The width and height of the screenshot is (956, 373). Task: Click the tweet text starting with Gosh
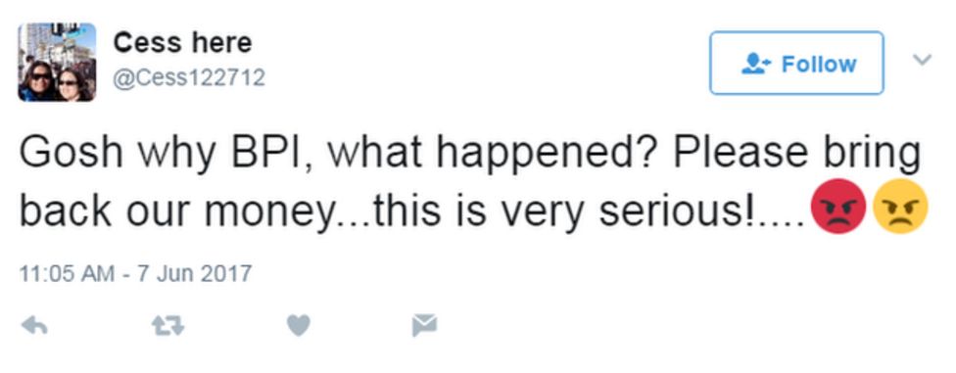pos(469,182)
